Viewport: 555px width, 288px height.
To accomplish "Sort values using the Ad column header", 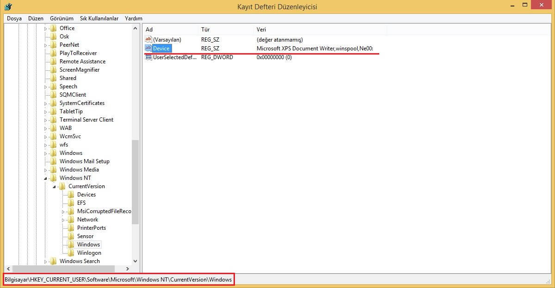I will 149,29.
